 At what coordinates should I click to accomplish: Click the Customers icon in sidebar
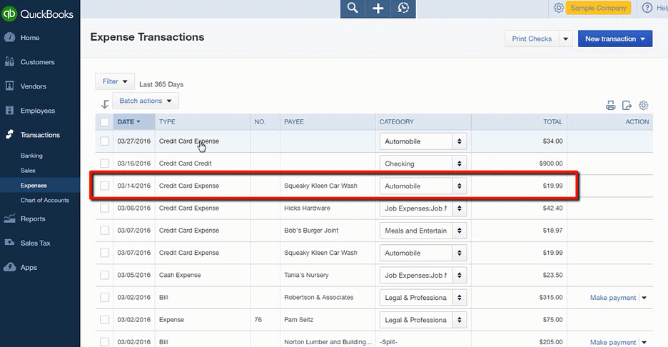9,62
